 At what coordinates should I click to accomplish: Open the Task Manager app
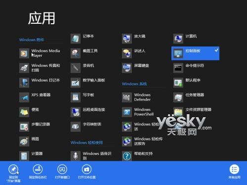click(x=189, y=97)
